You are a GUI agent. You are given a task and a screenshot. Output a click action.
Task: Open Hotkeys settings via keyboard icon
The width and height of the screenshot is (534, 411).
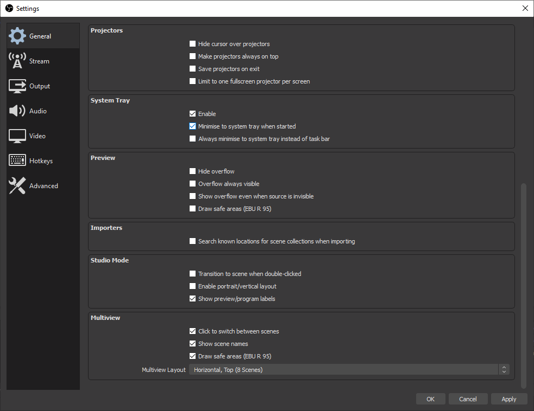pyautogui.click(x=17, y=160)
